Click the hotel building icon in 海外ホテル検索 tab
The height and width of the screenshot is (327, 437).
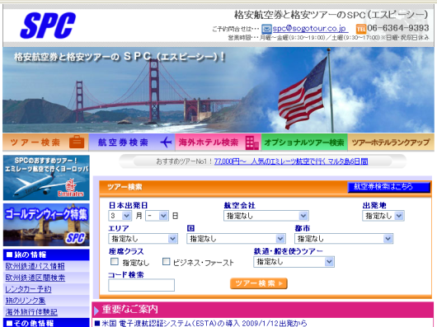(x=252, y=142)
